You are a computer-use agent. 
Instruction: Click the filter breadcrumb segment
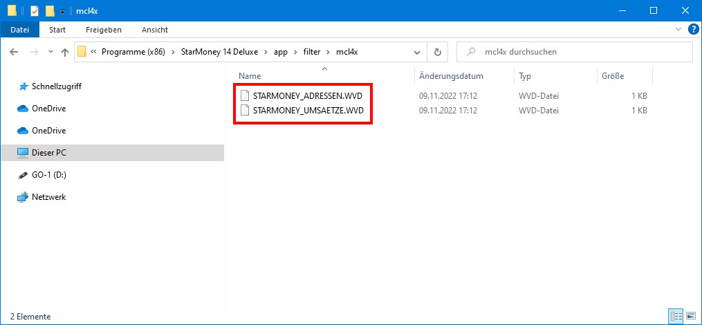(x=312, y=52)
